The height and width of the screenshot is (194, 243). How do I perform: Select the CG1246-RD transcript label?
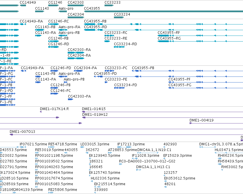click(59, 44)
